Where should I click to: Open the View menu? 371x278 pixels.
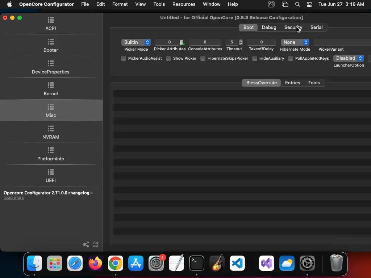pos(140,4)
